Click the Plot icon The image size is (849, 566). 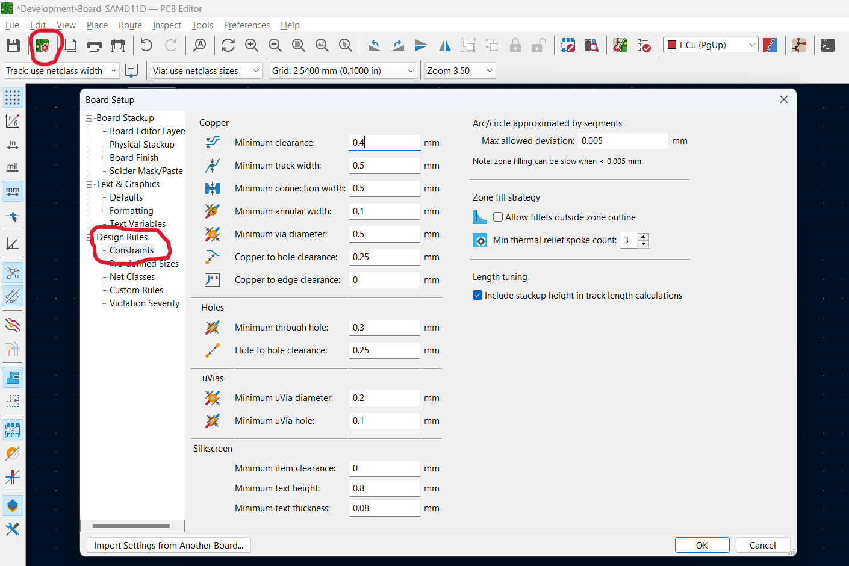(x=119, y=45)
